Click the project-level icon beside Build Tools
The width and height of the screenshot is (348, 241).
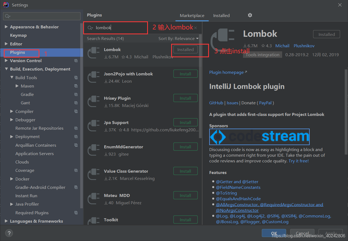(x=76, y=78)
